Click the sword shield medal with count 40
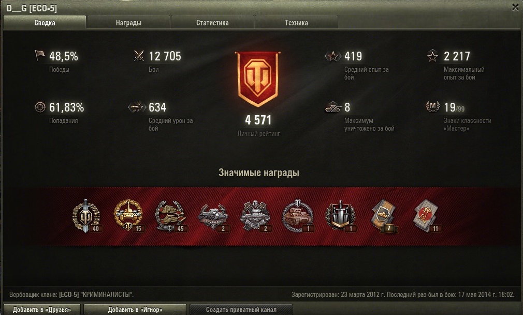The width and height of the screenshot is (523, 315). coord(86,216)
